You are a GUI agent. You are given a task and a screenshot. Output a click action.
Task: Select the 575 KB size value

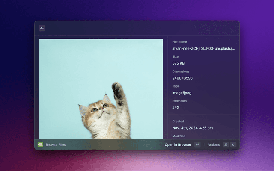coord(179,63)
